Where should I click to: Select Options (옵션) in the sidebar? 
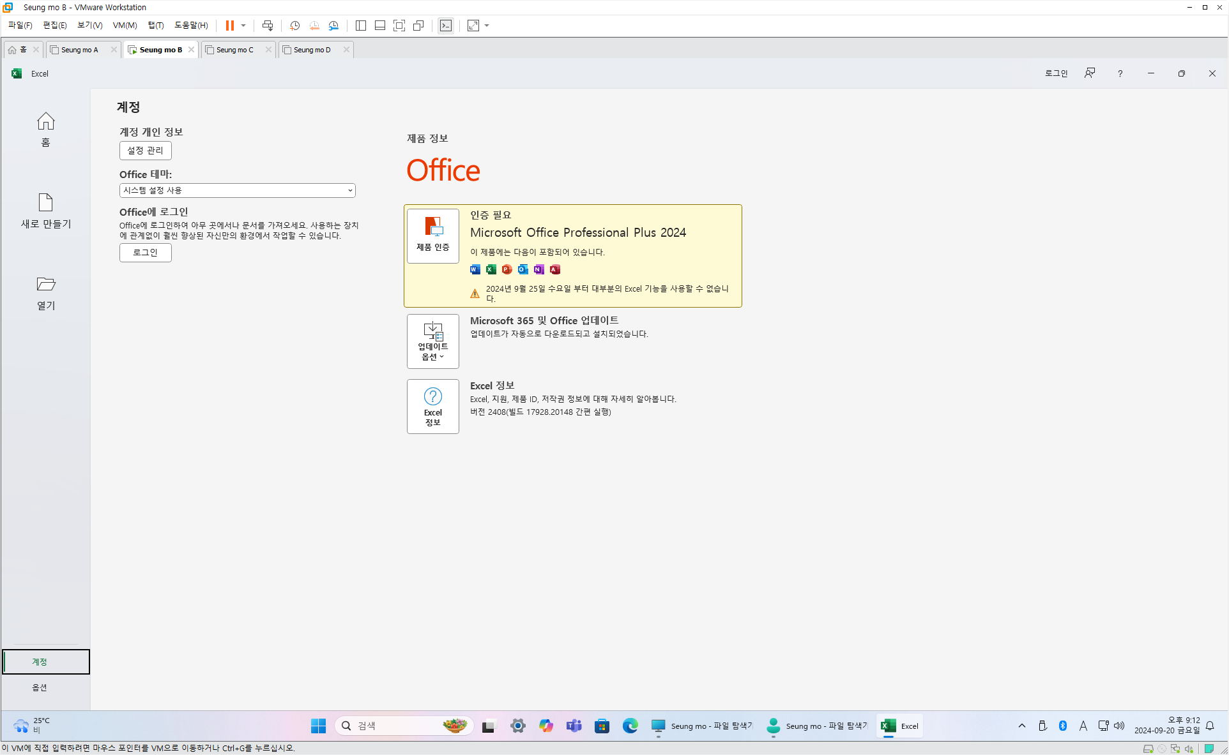(40, 687)
